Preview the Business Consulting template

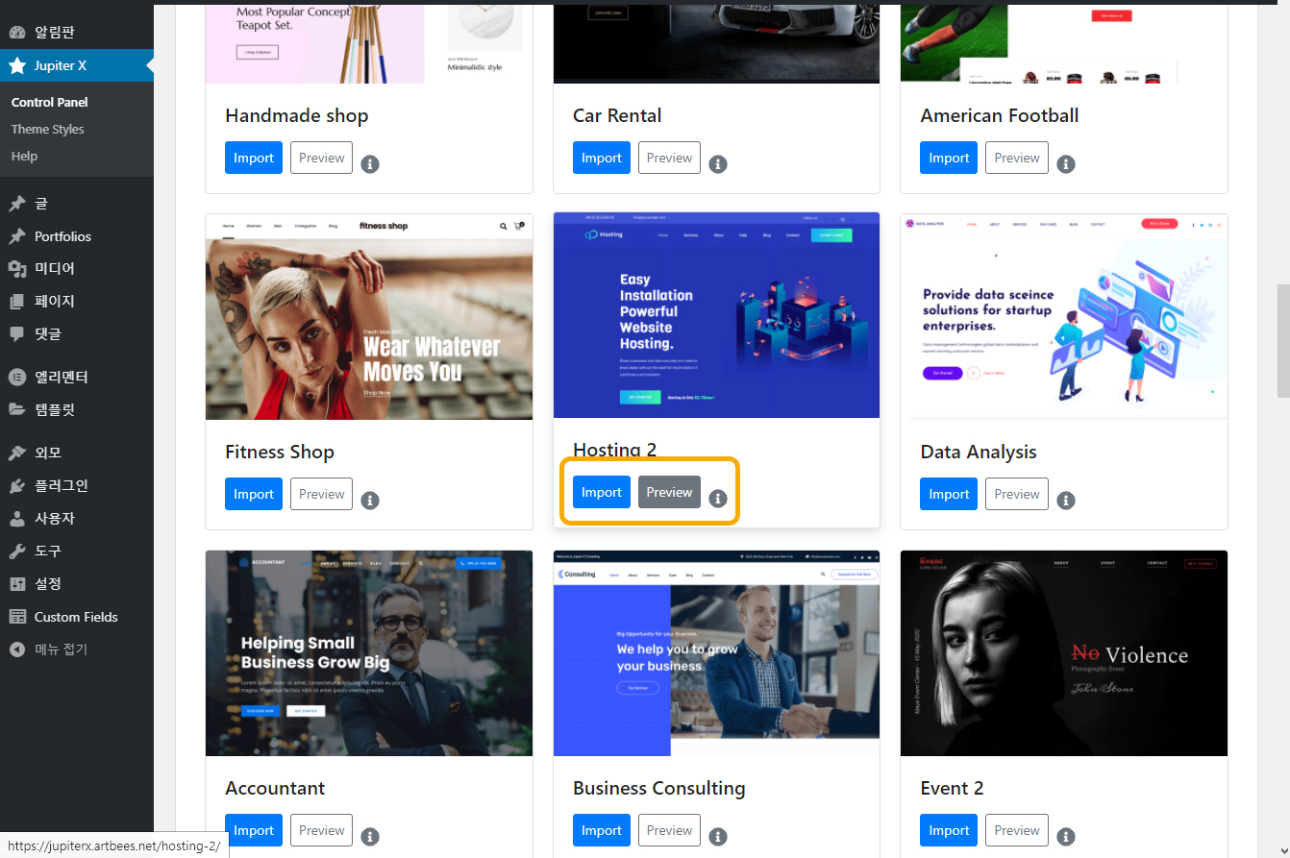tap(670, 830)
